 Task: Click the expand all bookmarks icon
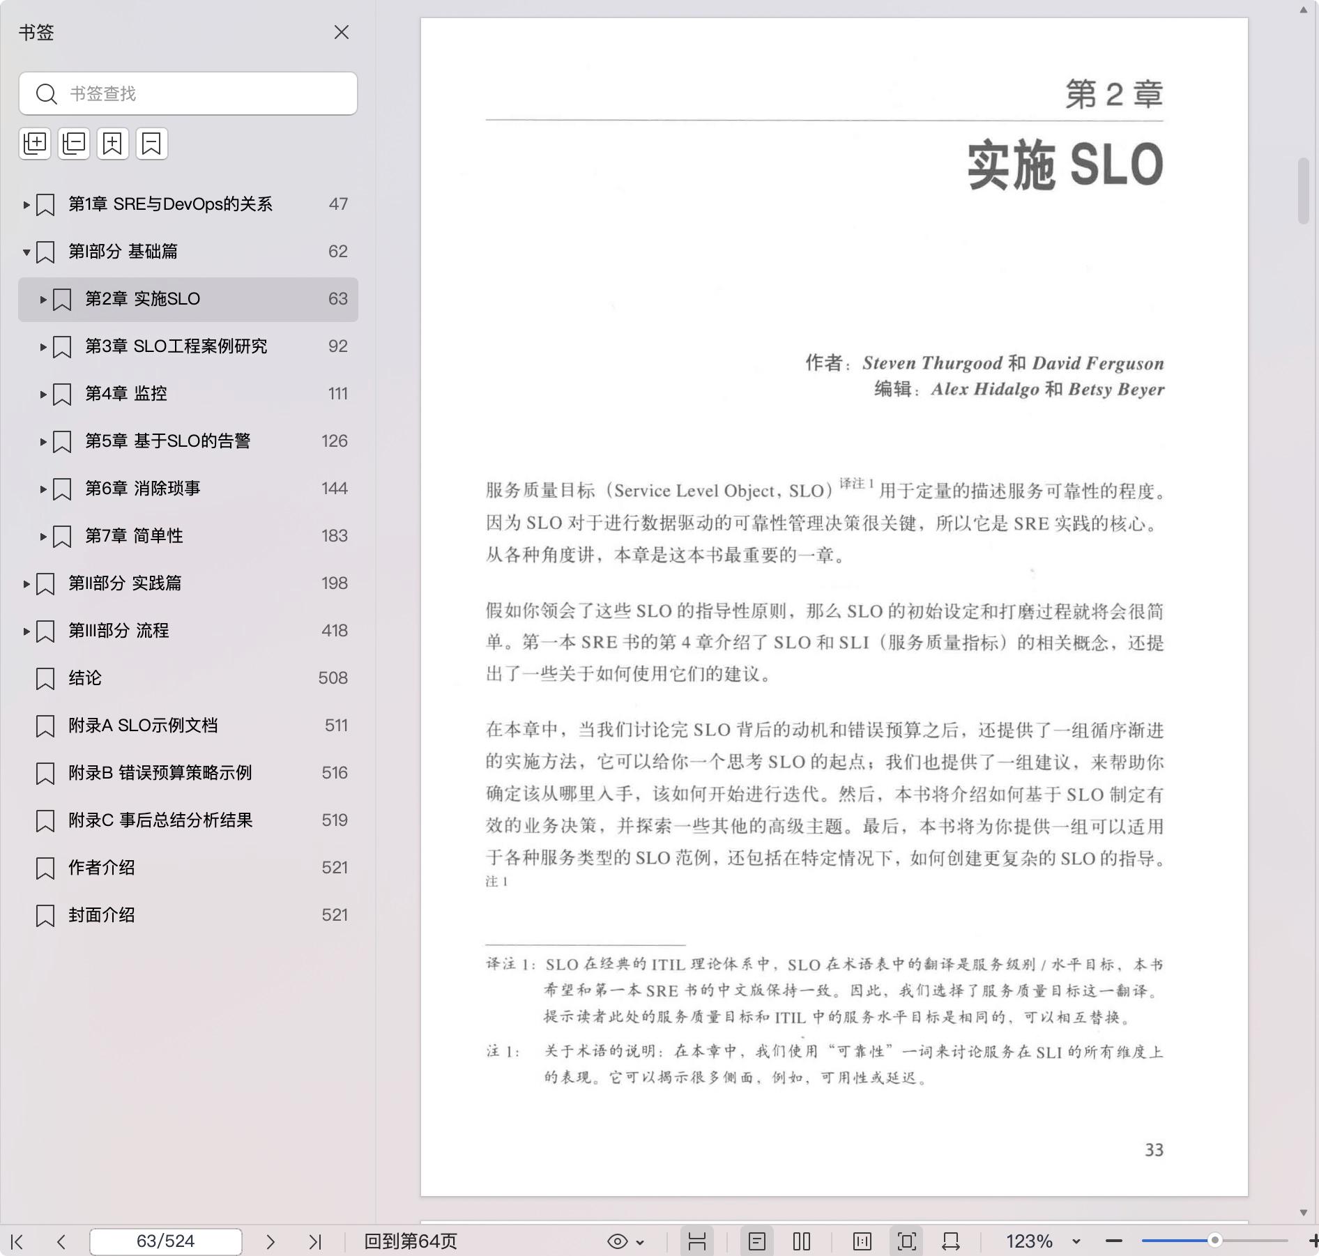(35, 144)
